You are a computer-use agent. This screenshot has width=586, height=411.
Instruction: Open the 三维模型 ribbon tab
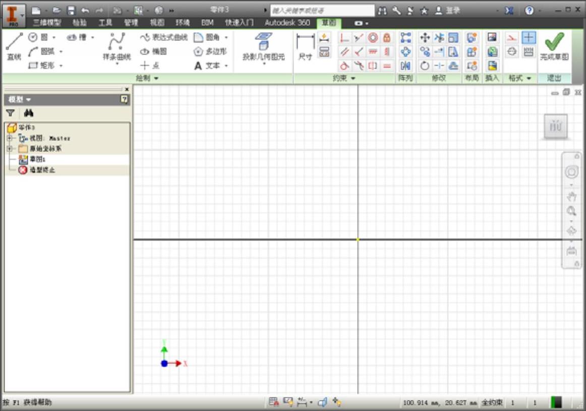click(47, 23)
